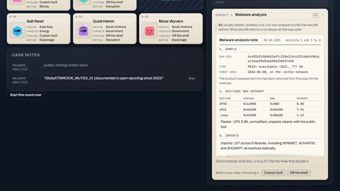340x191 pixels.
Task: Click the entropy value 4.12
Action: (x=300, y=115)
